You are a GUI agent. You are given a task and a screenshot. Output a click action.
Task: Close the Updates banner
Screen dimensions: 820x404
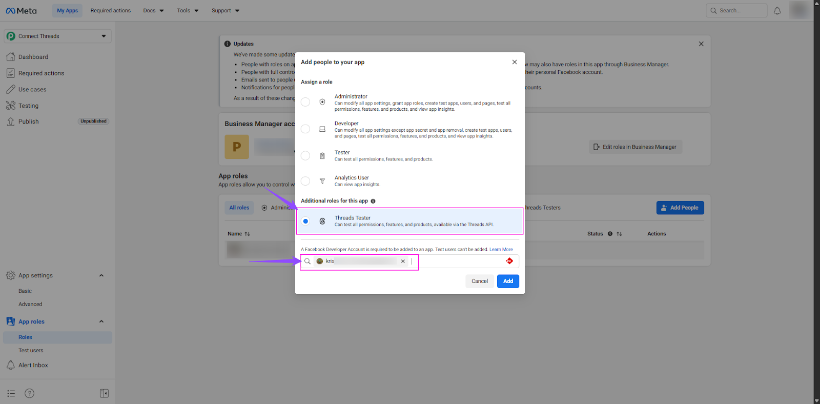[701, 44]
